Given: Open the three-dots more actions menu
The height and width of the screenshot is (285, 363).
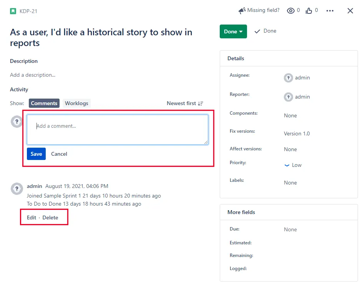Looking at the screenshot, I should point(330,11).
